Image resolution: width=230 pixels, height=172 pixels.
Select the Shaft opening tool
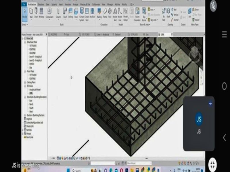[168, 13]
